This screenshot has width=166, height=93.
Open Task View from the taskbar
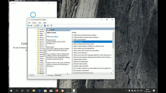(28, 91)
